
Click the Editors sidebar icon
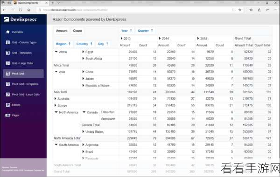tap(7, 105)
